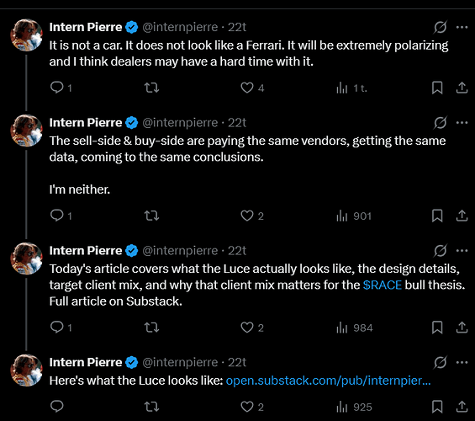View analytics showing 901 views
Image resolution: width=475 pixels, height=421 pixels.
pyautogui.click(x=354, y=216)
